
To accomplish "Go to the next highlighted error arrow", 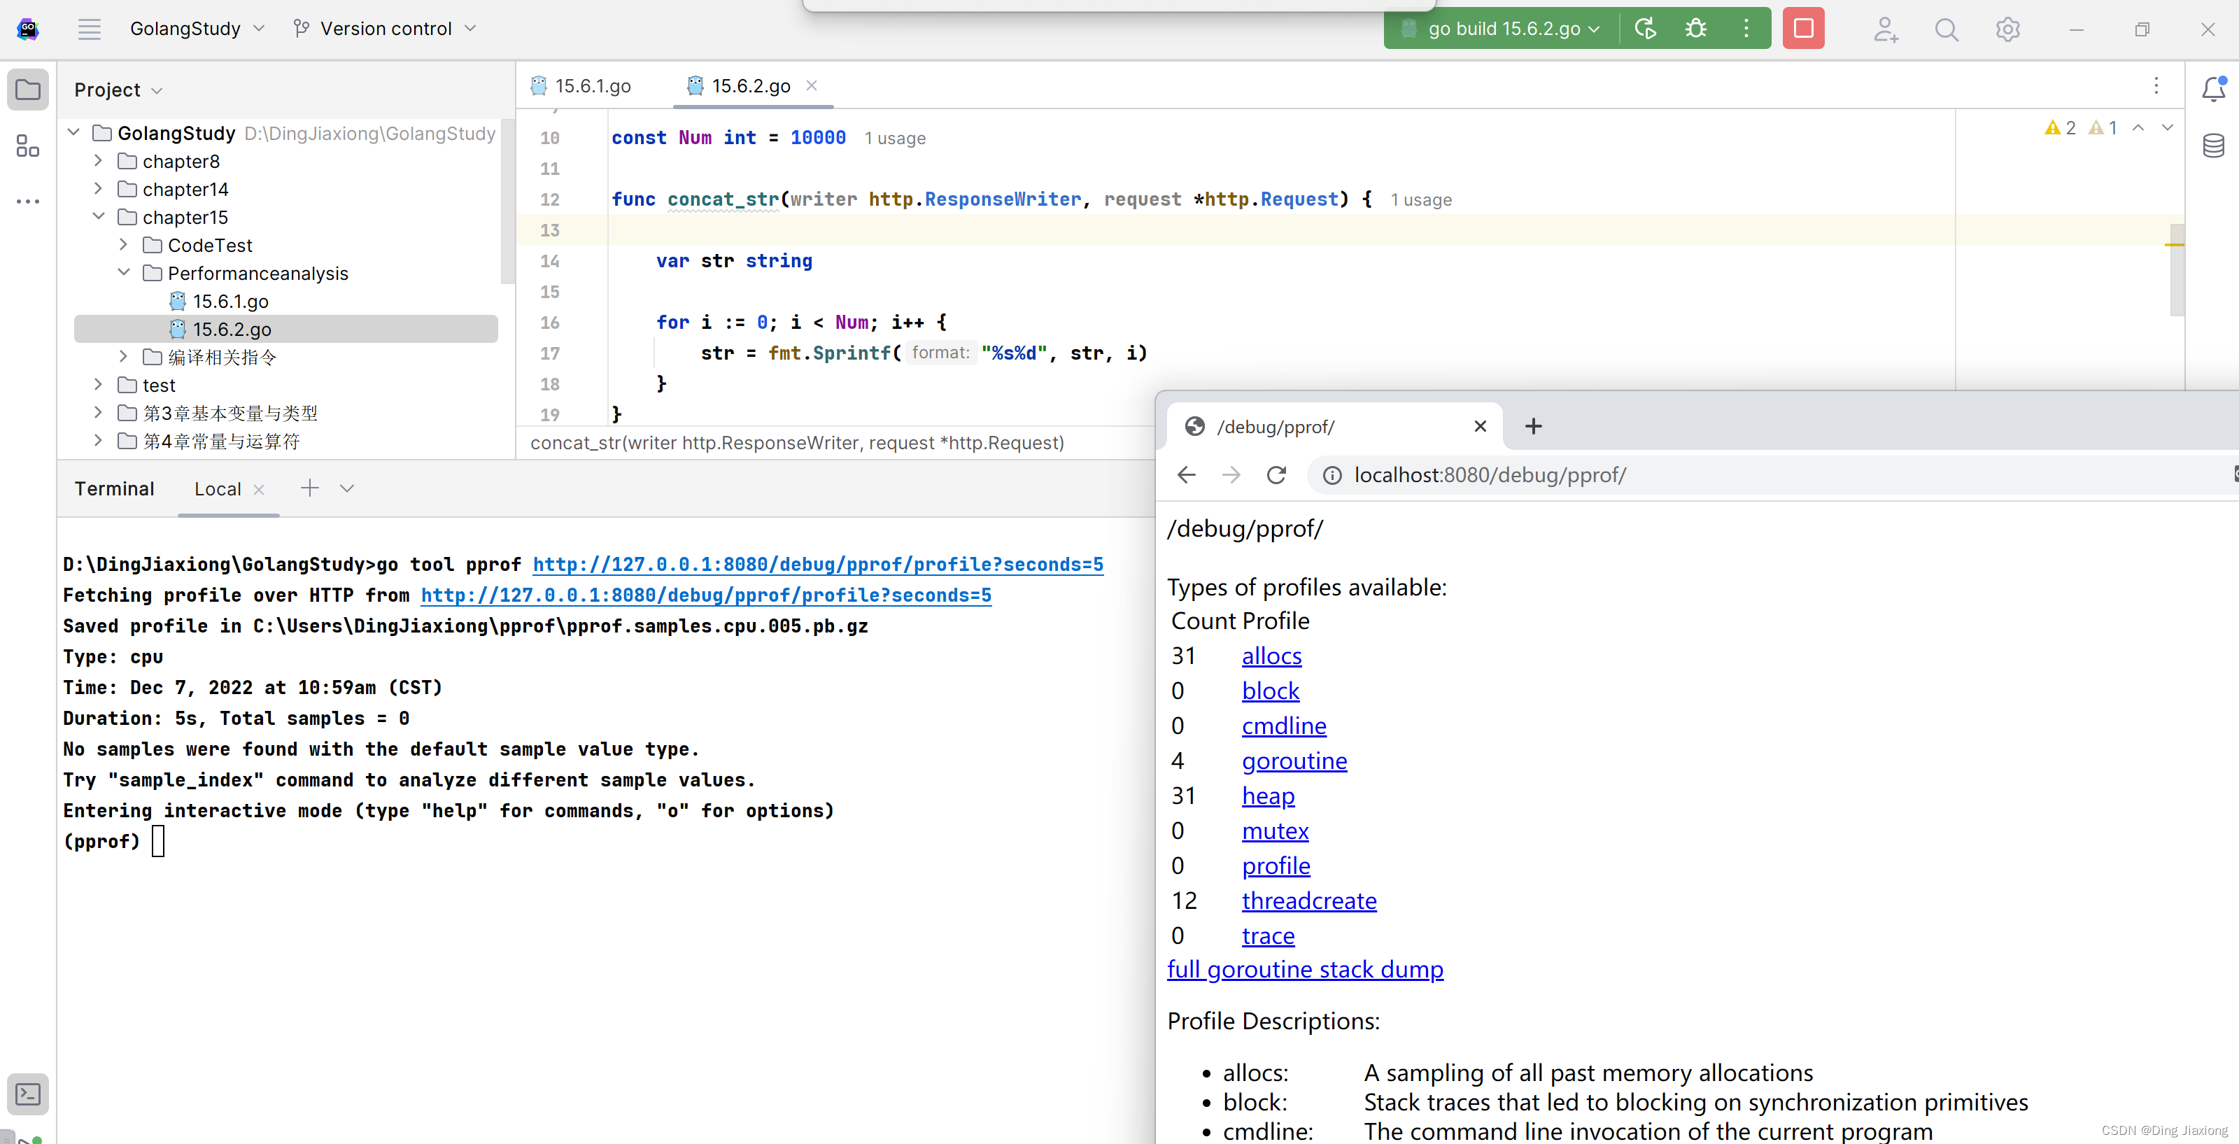I will click(2168, 128).
